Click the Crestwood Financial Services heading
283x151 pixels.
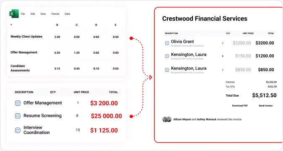[205, 18]
